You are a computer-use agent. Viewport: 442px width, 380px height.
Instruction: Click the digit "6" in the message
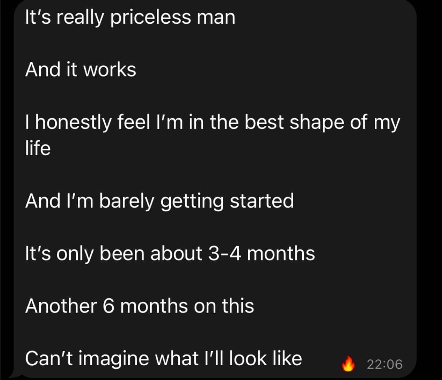pos(108,306)
